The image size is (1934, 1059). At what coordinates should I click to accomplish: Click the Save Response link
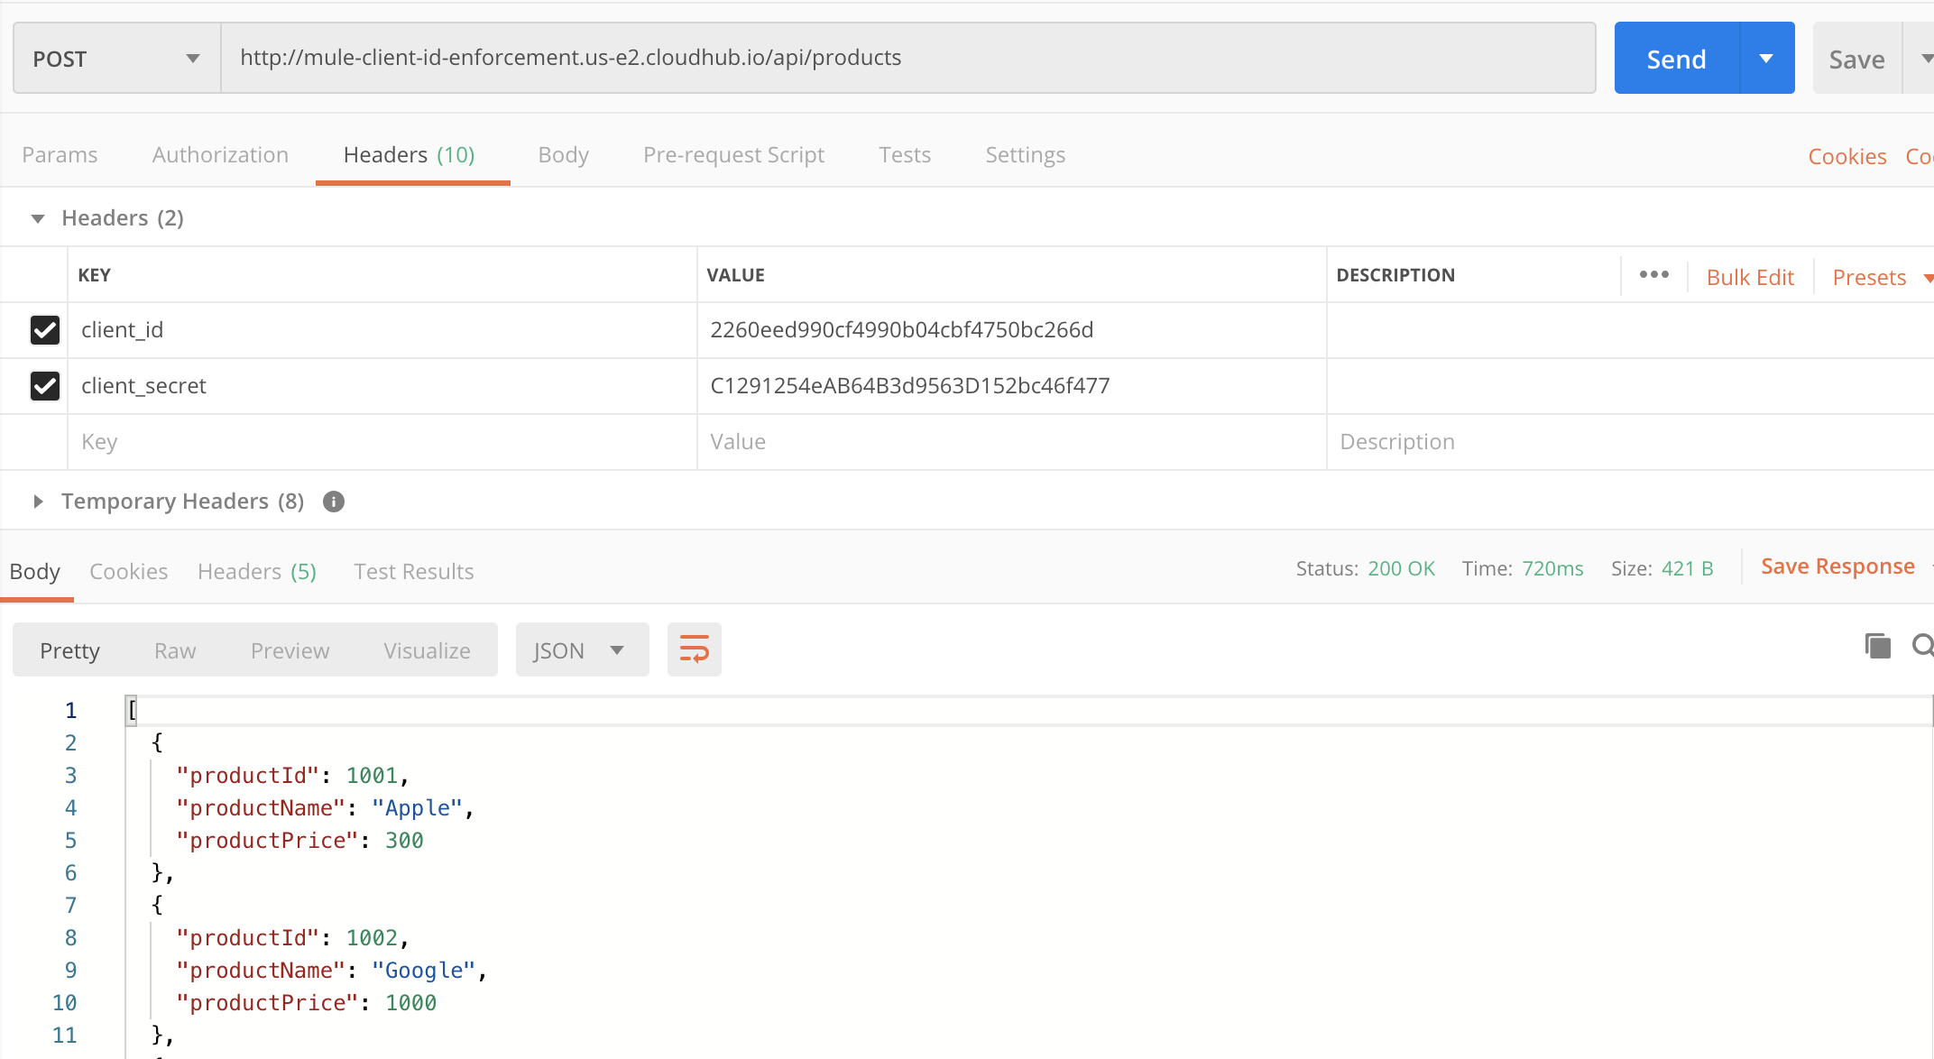[1837, 566]
